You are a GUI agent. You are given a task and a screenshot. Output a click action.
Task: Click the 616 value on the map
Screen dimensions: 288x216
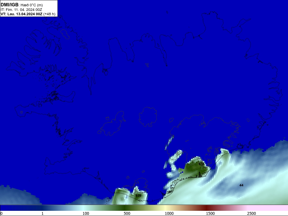[x=202, y=164]
